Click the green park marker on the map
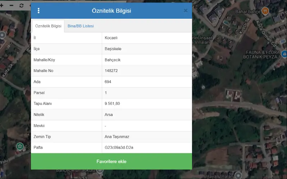This screenshot has height=179, width=287. [20, 146]
